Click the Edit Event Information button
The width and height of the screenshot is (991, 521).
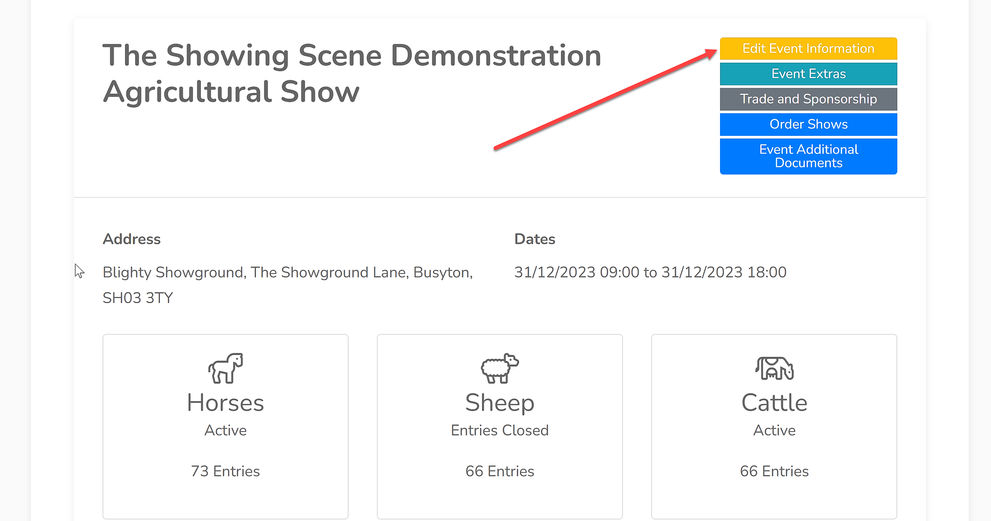pos(808,48)
